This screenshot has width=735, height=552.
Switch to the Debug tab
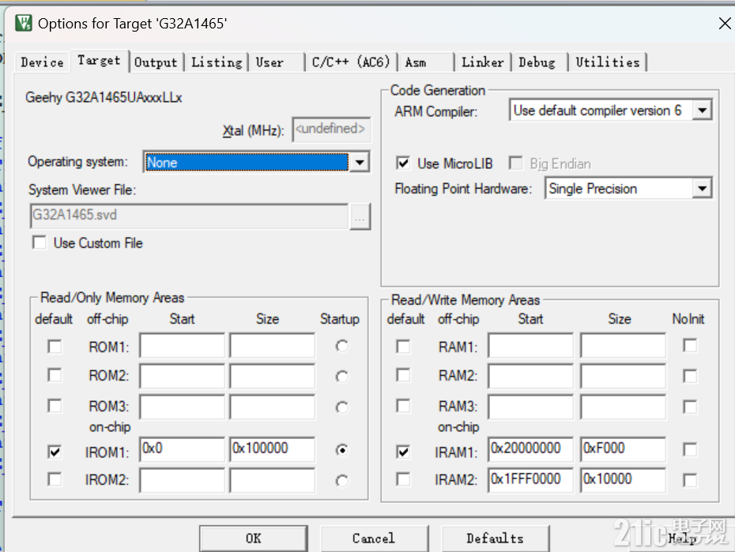pos(540,62)
